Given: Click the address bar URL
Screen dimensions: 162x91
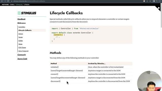Looking at the screenshot, I should (29, 1).
